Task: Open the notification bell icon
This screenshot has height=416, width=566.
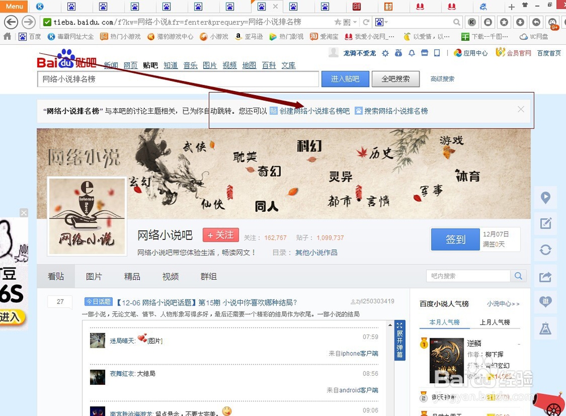Action: pos(411,53)
